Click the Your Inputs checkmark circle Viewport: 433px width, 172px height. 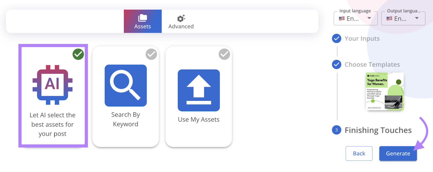click(337, 39)
